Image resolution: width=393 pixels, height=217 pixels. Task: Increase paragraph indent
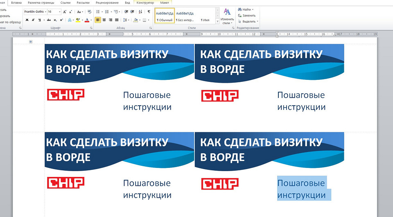132,12
